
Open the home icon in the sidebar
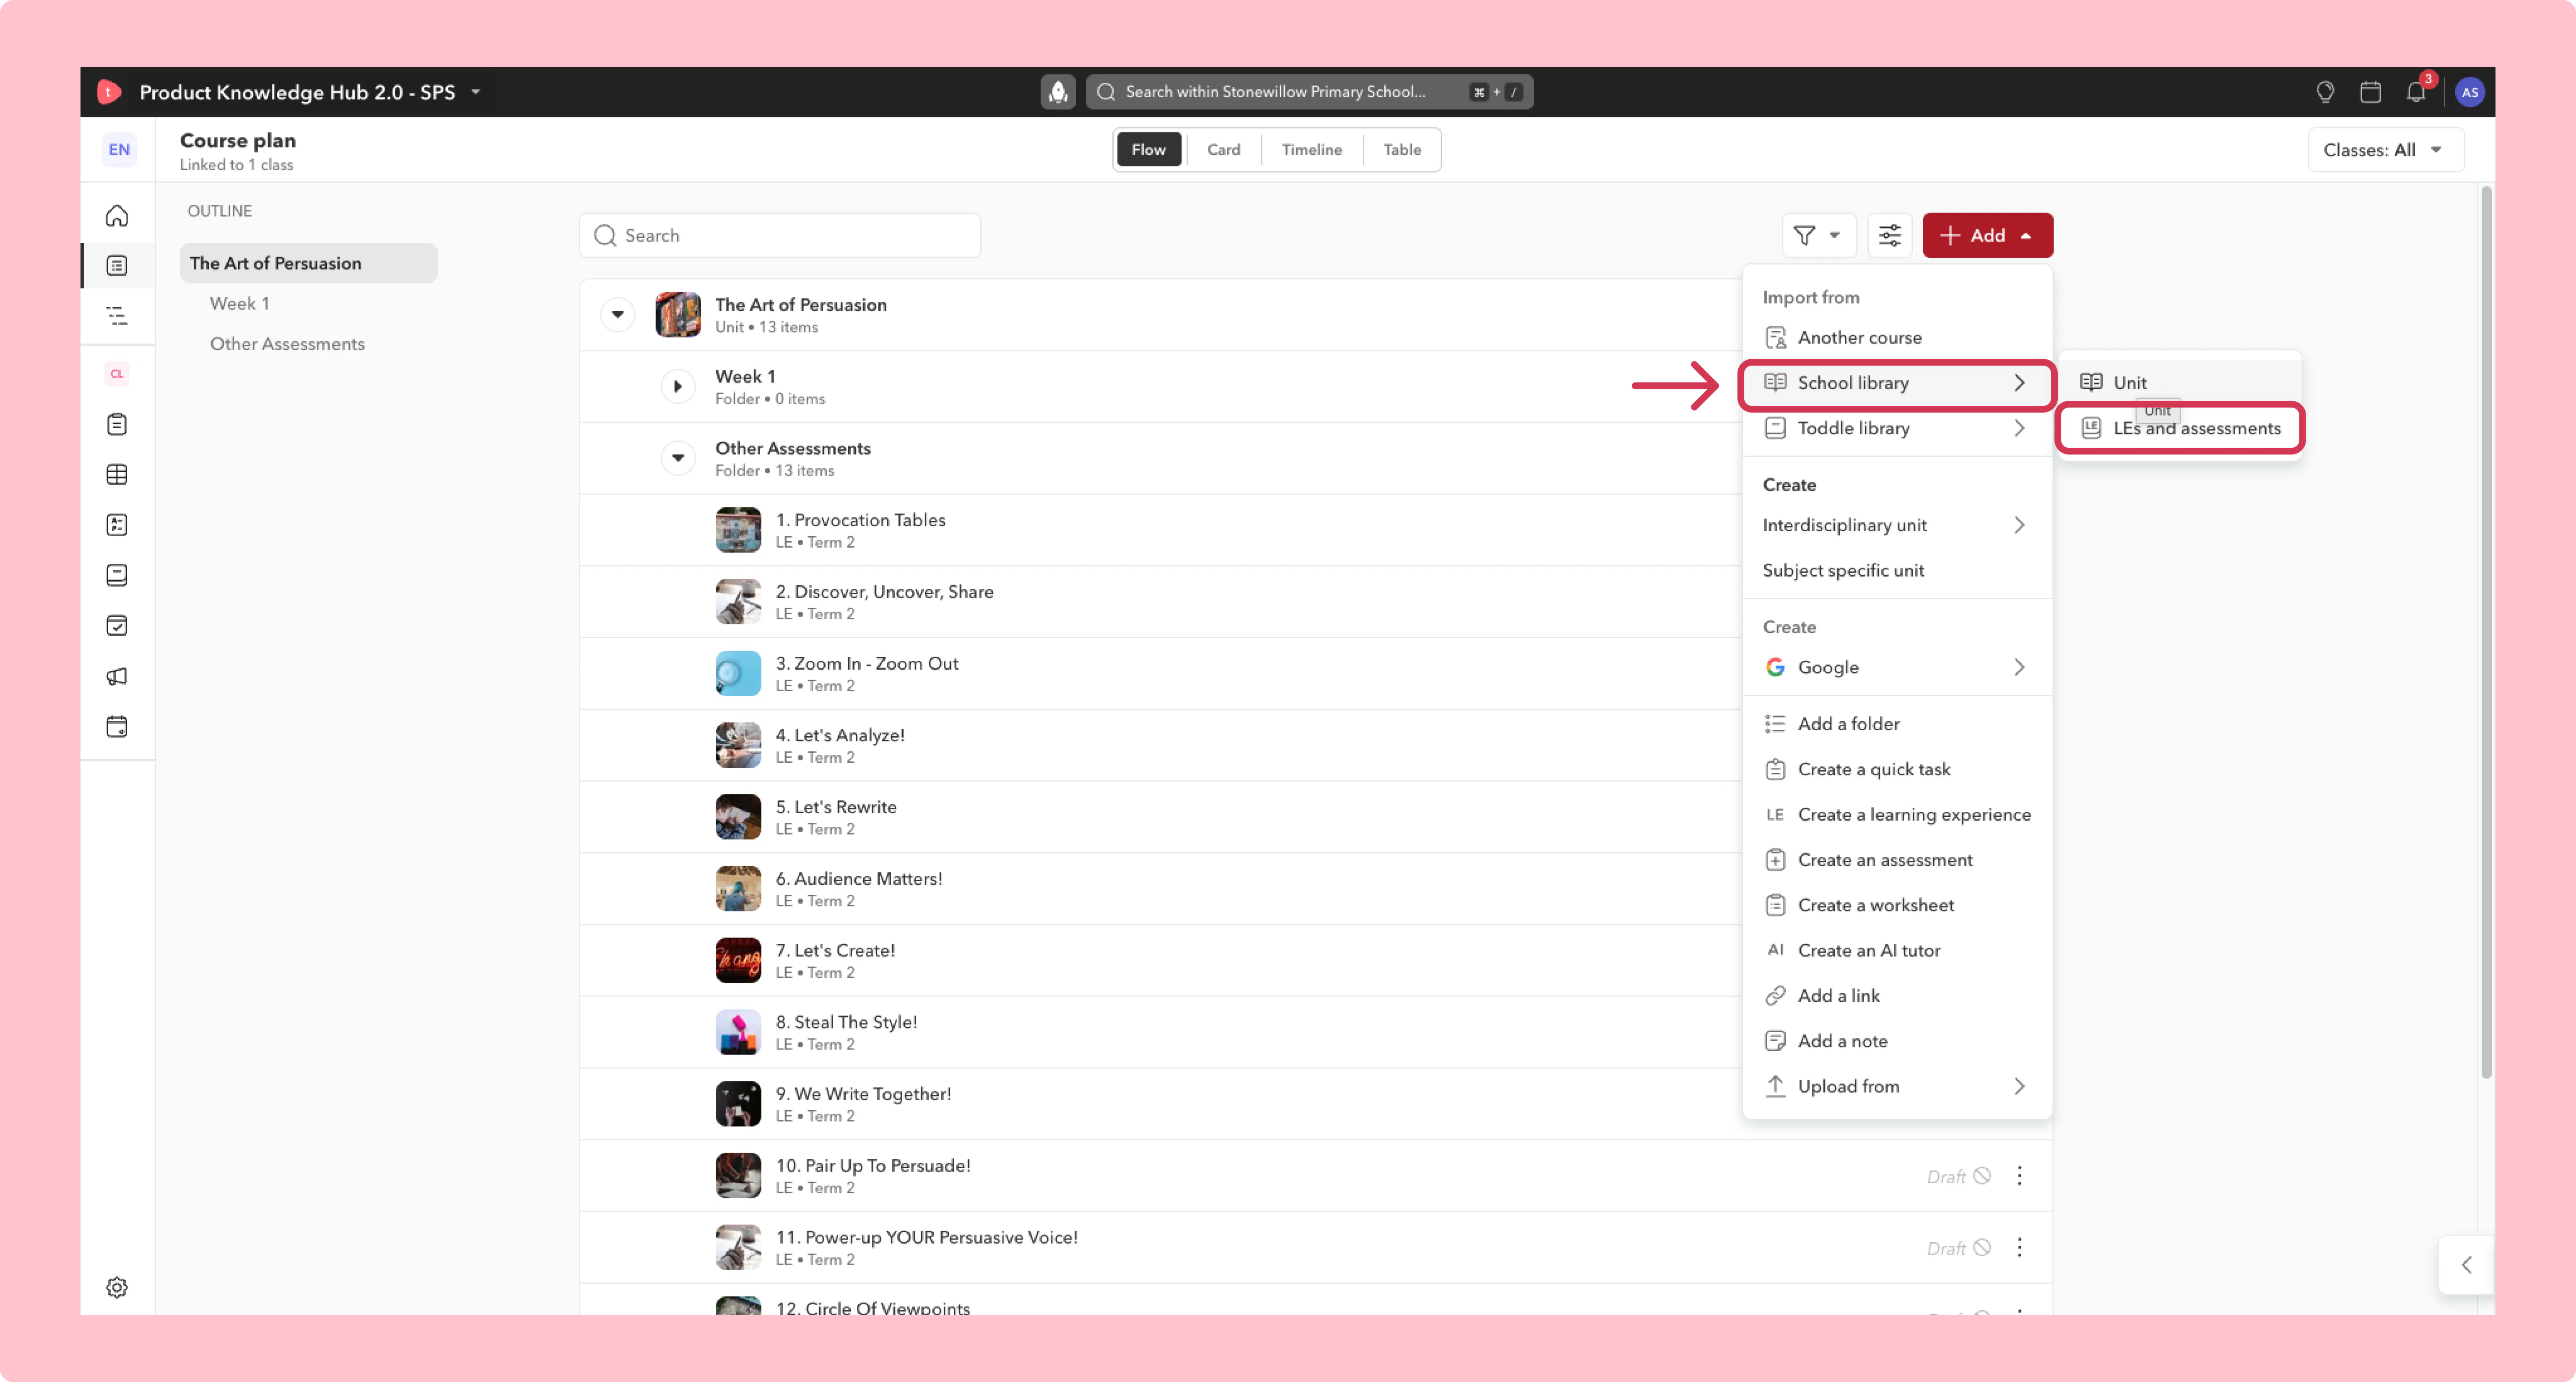coord(117,215)
